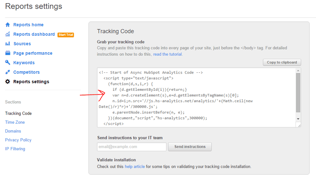Screen dimensions: 316x180
Task: Open the Domains section
Action: click(x=13, y=131)
